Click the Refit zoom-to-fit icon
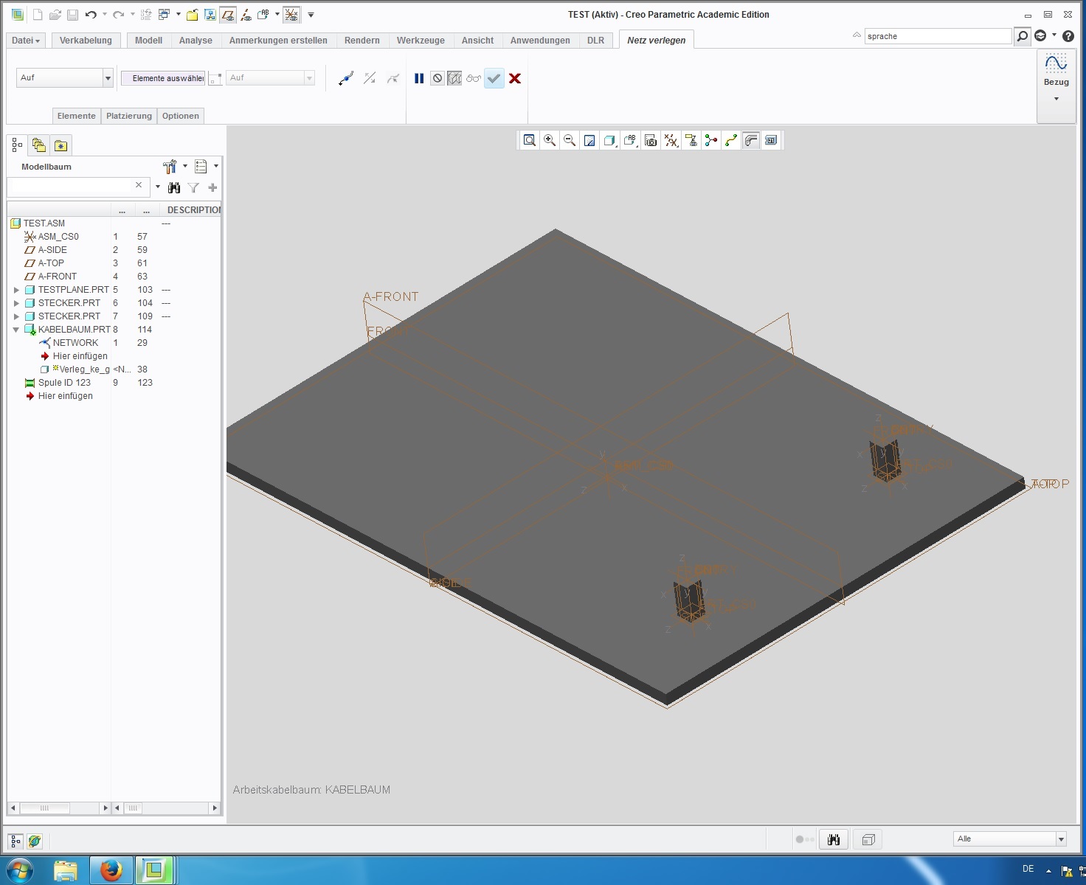The height and width of the screenshot is (885, 1086). (x=530, y=140)
